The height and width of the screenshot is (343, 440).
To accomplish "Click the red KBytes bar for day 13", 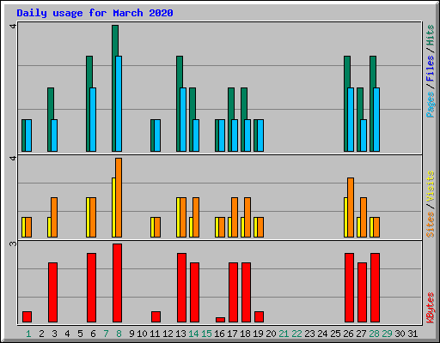I will tap(181, 287).
